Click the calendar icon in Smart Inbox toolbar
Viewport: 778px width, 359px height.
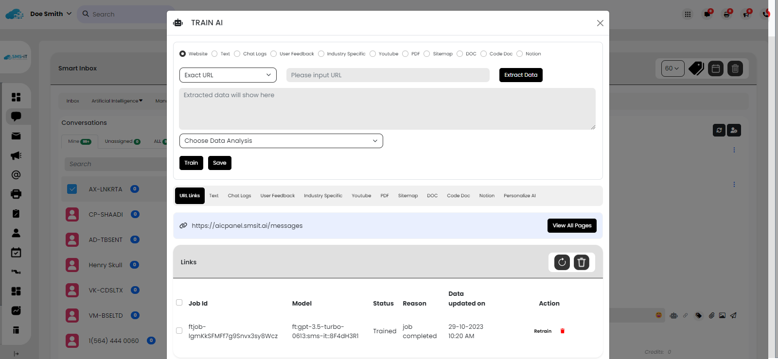[716, 68]
